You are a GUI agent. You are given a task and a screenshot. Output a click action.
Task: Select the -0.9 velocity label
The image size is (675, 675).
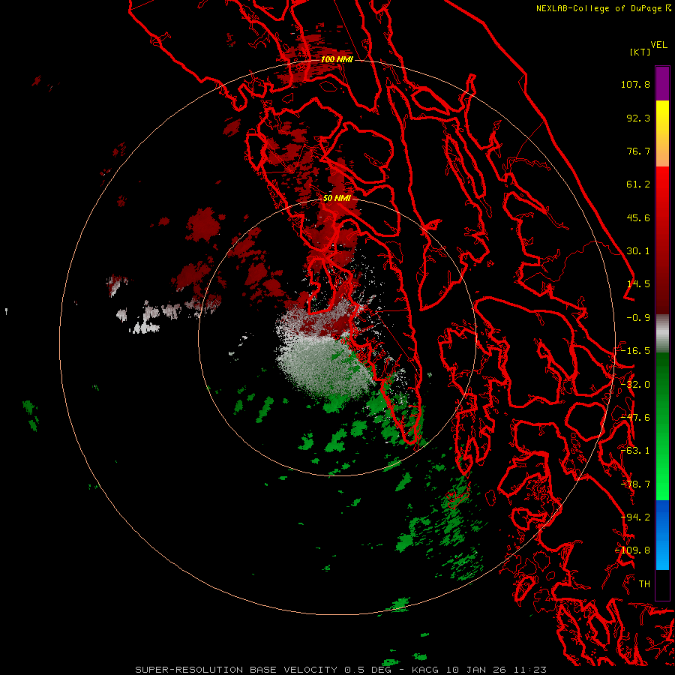(x=638, y=318)
